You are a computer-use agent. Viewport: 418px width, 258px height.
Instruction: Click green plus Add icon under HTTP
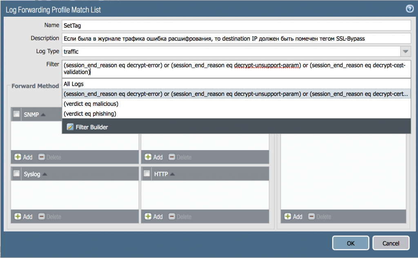148,216
